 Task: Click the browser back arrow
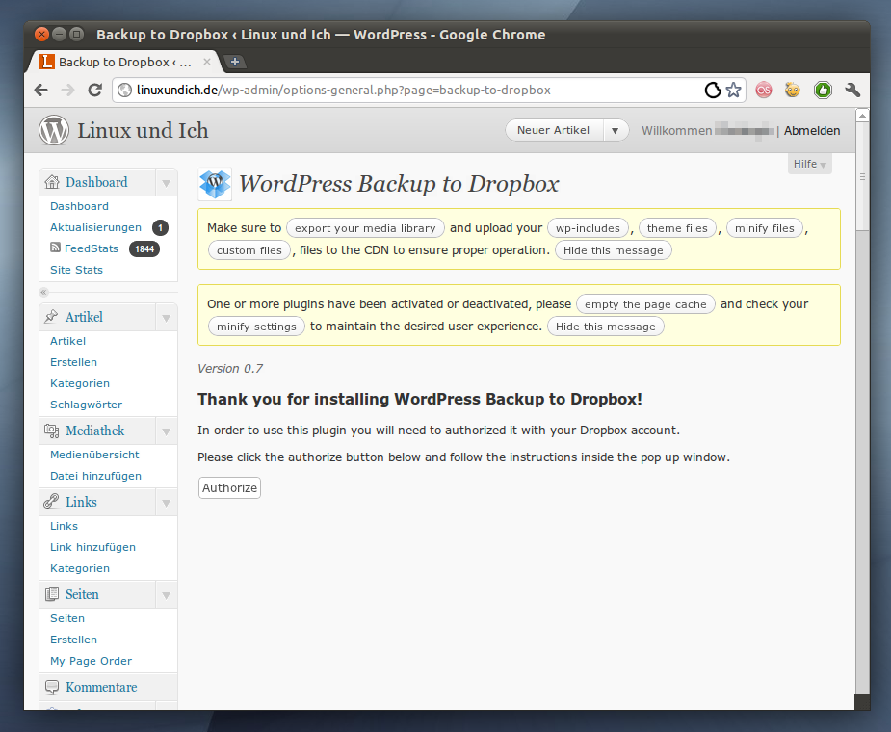[x=40, y=91]
